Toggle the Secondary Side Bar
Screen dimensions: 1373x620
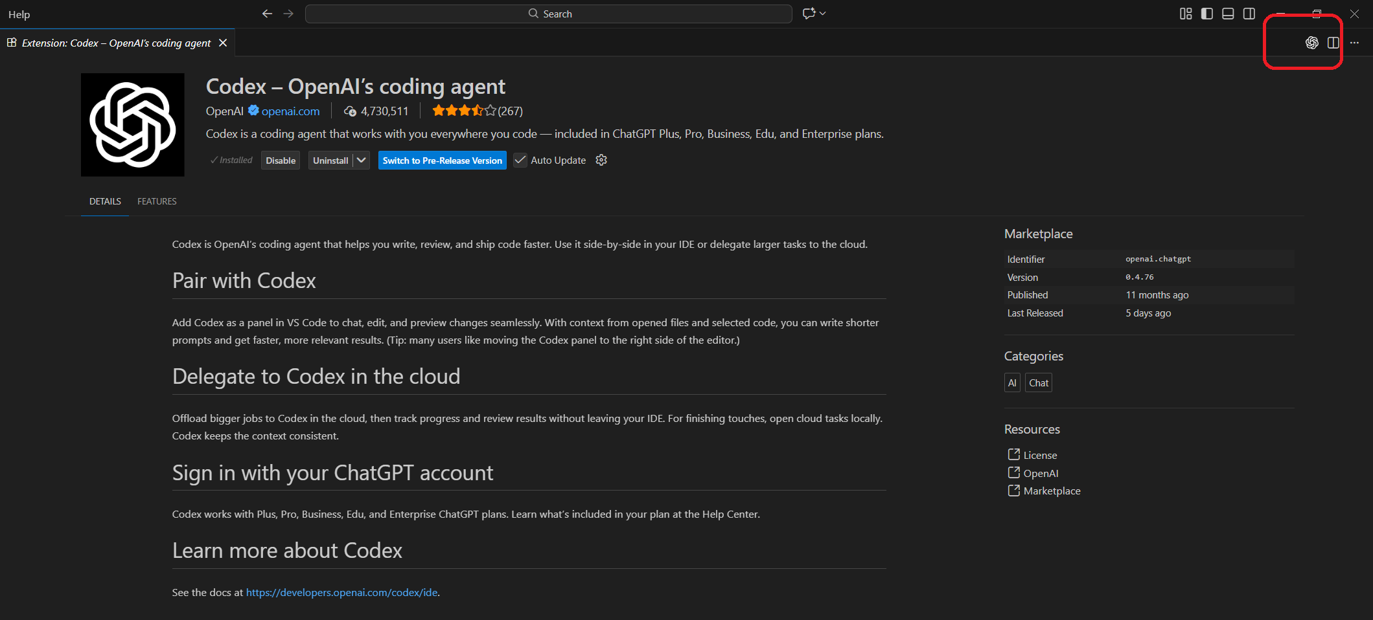tap(1249, 14)
